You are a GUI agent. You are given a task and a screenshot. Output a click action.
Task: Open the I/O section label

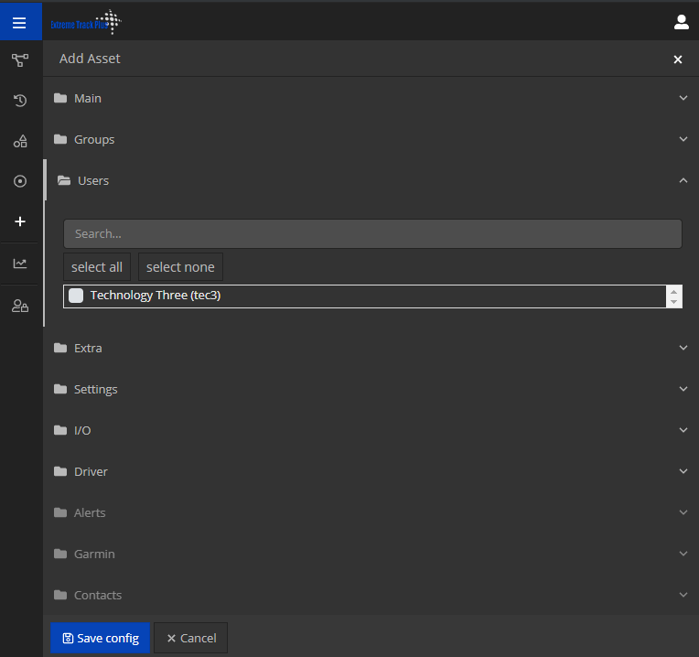click(x=82, y=430)
